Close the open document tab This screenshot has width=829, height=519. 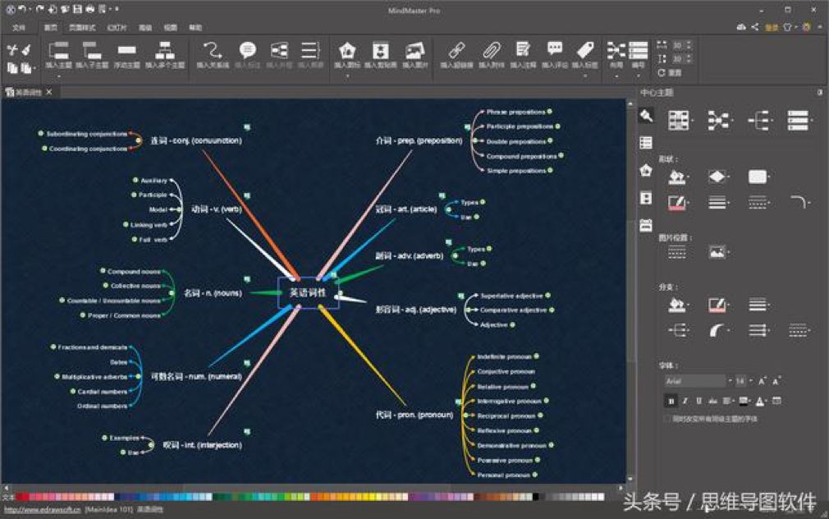coord(49,92)
